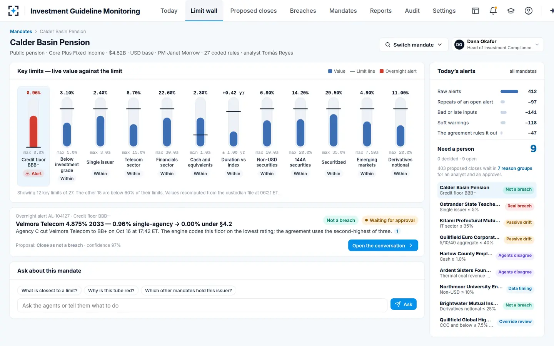The image size is (554, 346).
Task: Go to the Today tab
Action: pos(169,11)
